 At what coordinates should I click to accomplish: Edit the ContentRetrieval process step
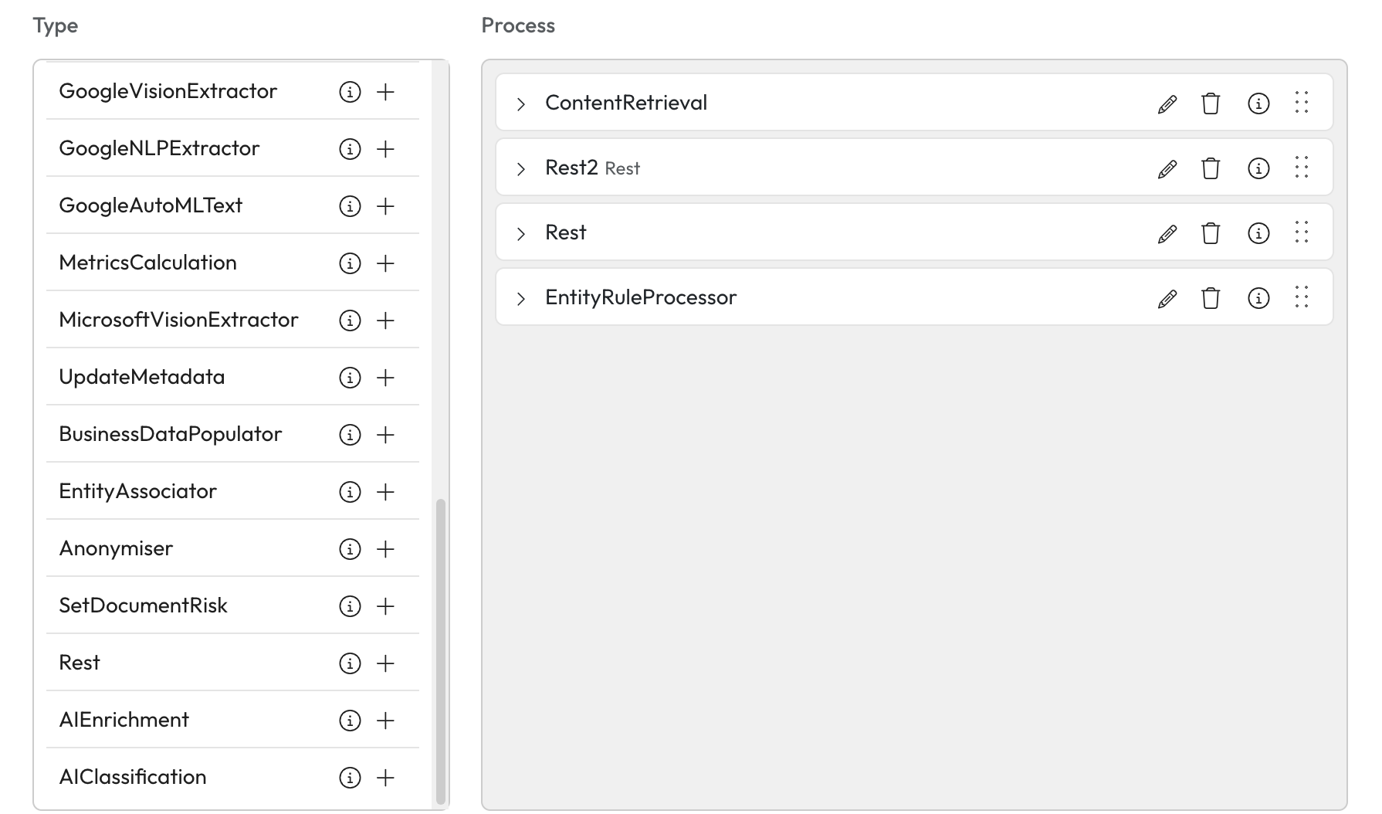1167,103
